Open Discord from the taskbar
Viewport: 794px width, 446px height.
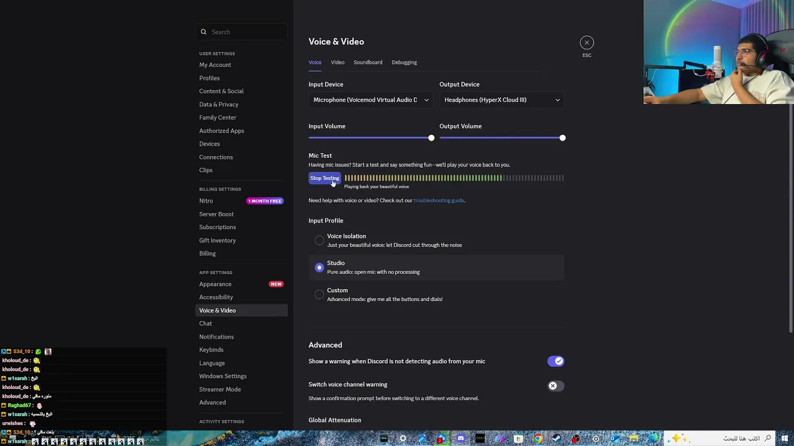pyautogui.click(x=460, y=439)
